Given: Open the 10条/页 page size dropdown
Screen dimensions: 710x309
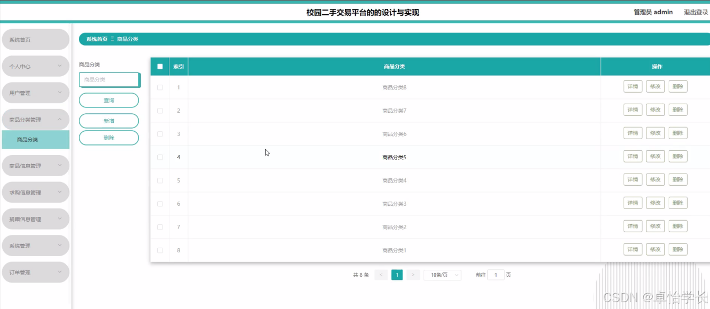Looking at the screenshot, I should (443, 275).
